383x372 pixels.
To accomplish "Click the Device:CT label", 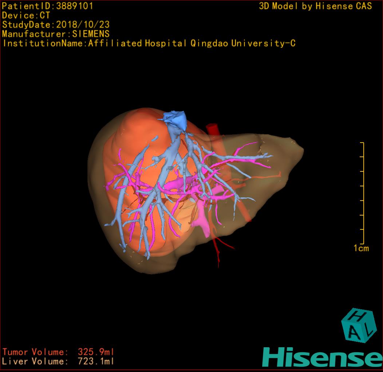I will tap(26, 15).
